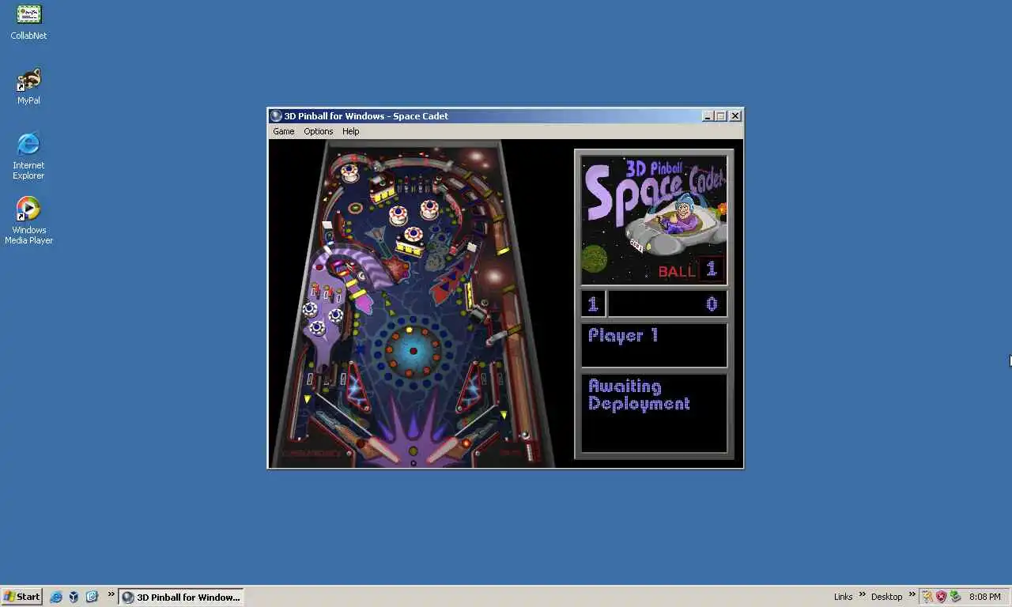Select the Internet Explorer desktop icon

pyautogui.click(x=28, y=156)
